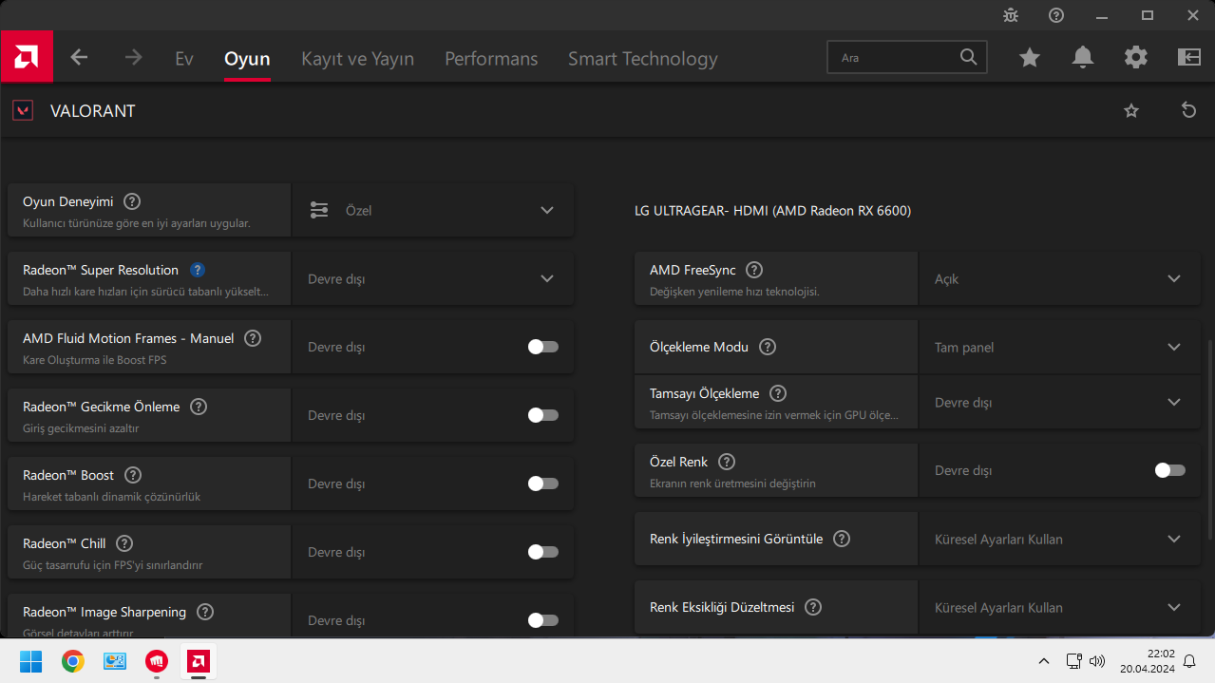Go back with the left arrow

pos(79,57)
